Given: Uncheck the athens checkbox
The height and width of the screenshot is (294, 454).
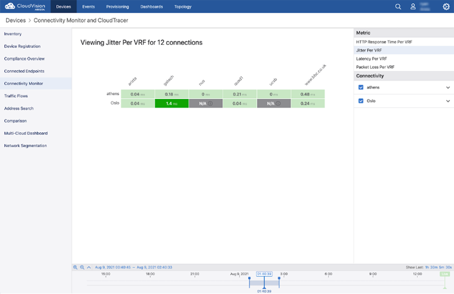Looking at the screenshot, I should click(x=361, y=87).
